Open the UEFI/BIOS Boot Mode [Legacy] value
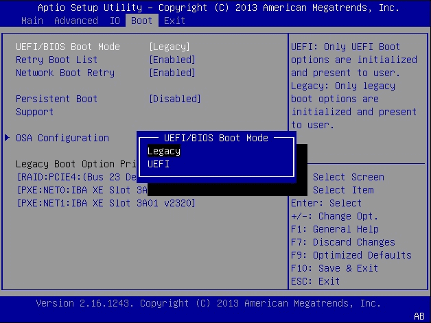Image resolution: width=431 pixels, height=323 pixels. point(169,47)
